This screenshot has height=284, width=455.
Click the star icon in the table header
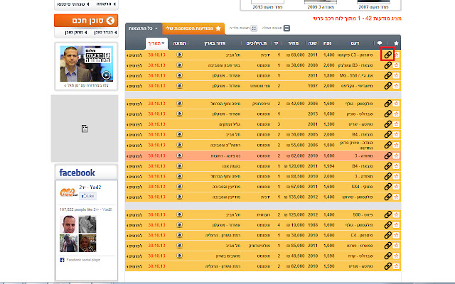point(396,43)
